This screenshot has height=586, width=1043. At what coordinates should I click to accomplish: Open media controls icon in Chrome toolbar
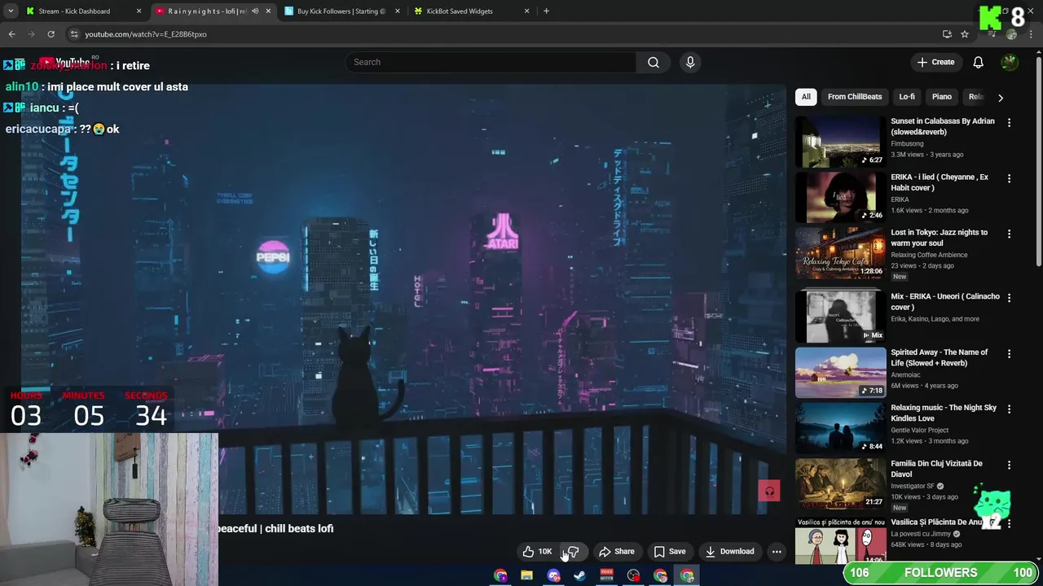[x=991, y=34]
